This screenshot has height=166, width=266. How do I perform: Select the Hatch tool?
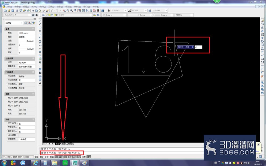[x=40, y=69]
